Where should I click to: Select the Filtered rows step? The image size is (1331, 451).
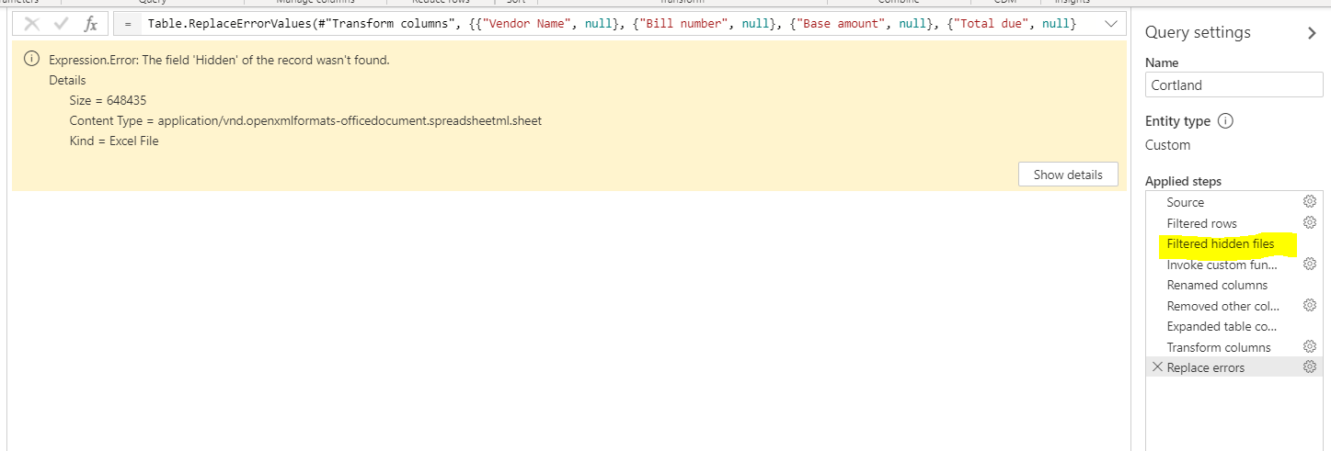1201,223
